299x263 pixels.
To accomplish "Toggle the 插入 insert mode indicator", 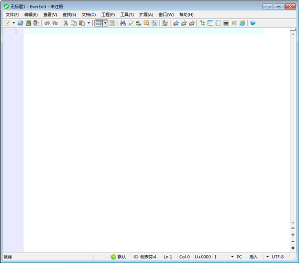I will (253, 257).
